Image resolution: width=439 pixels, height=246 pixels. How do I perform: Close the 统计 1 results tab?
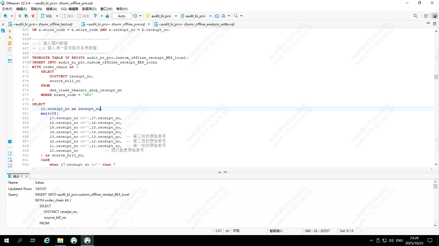click(x=27, y=176)
